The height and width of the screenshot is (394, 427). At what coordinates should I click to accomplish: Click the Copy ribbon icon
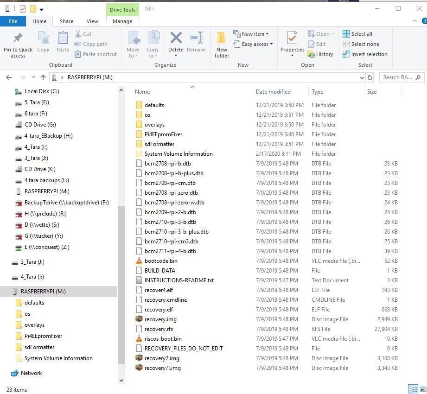click(43, 38)
